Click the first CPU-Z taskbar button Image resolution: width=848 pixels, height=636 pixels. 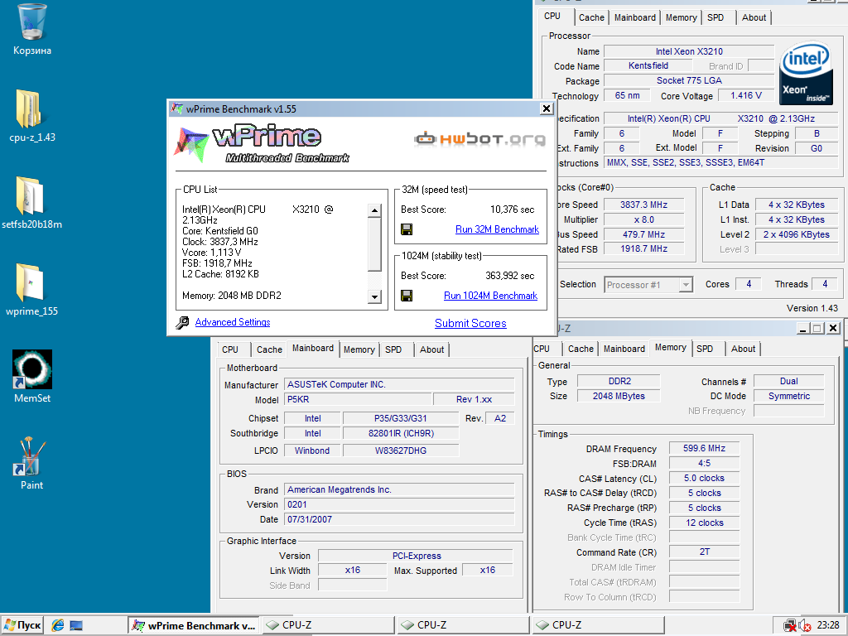pyautogui.click(x=329, y=625)
